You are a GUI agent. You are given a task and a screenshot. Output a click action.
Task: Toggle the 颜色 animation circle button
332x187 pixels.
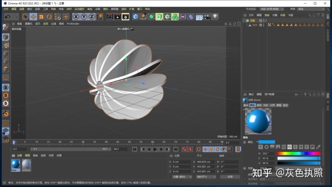(x=245, y=142)
